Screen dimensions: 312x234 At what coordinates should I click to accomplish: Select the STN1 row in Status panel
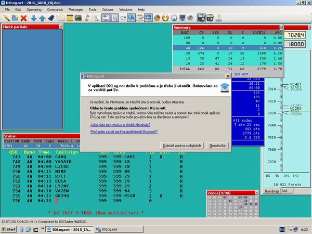point(42,146)
